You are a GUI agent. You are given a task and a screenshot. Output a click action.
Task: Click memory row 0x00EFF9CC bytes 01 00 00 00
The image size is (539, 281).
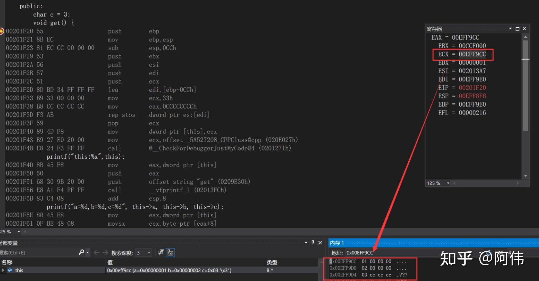pyautogui.click(x=376, y=261)
